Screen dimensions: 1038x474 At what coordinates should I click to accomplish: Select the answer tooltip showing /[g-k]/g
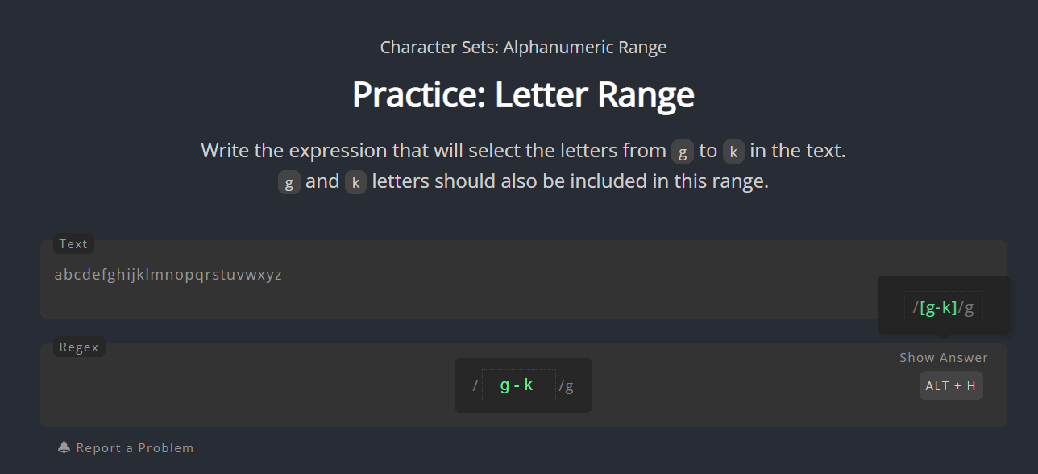[x=943, y=306]
